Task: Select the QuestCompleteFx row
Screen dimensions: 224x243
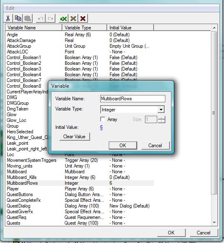Action: [80, 200]
